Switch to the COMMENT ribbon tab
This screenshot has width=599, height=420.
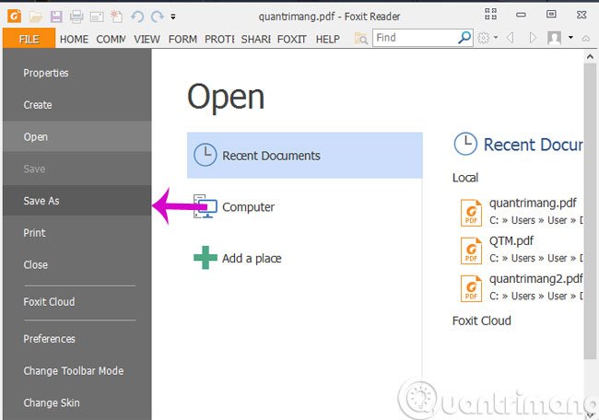pyautogui.click(x=111, y=39)
